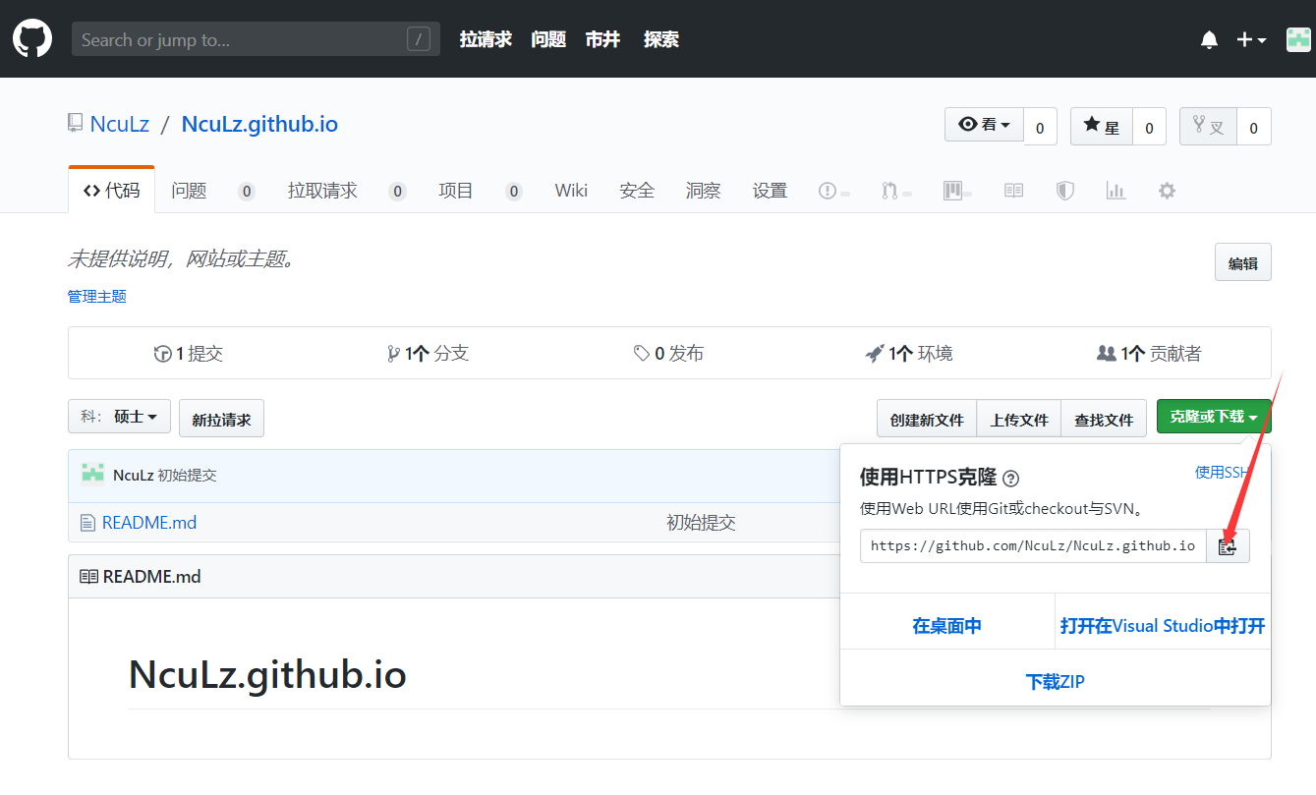Select the 安全 tab

[x=637, y=191]
